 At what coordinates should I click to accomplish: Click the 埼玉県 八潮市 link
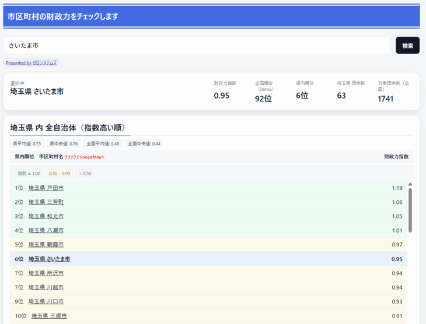[46, 230]
